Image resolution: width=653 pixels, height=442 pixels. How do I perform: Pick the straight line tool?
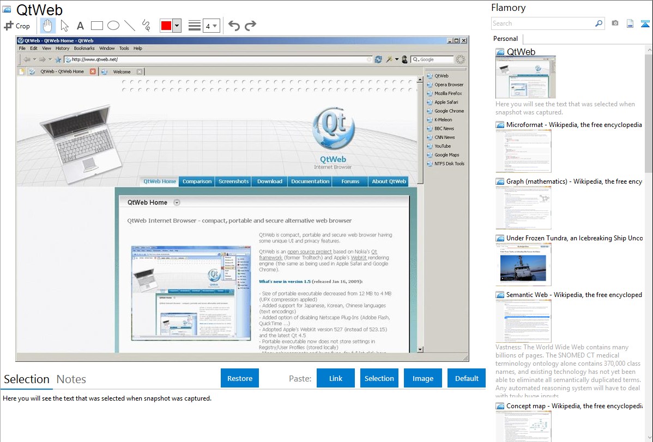130,26
